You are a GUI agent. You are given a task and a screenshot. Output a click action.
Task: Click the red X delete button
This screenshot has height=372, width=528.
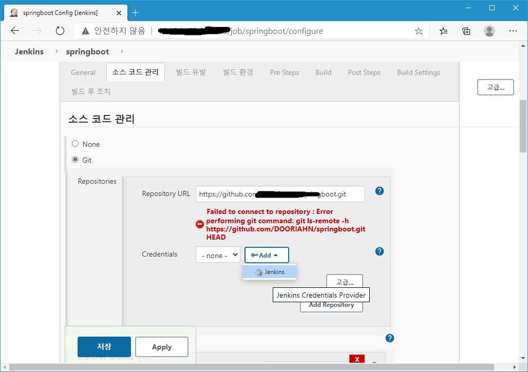point(357,359)
